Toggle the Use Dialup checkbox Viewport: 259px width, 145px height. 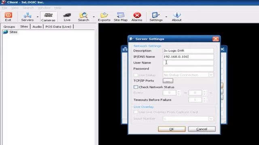click(136, 75)
